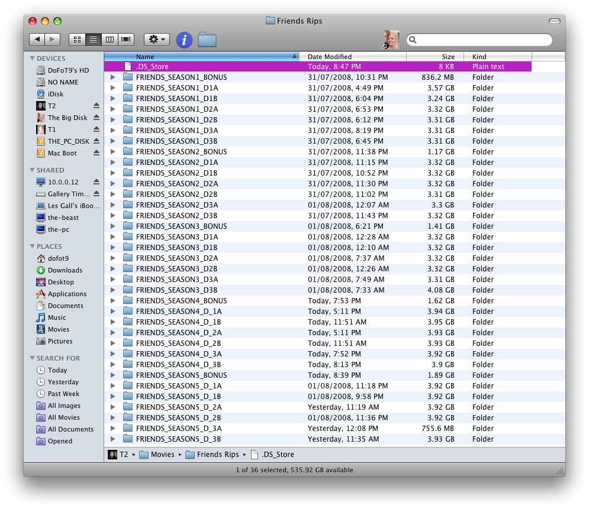Viewport: 589px width, 509px height.
Task: Eject the Mac Boot volume
Action: click(96, 153)
